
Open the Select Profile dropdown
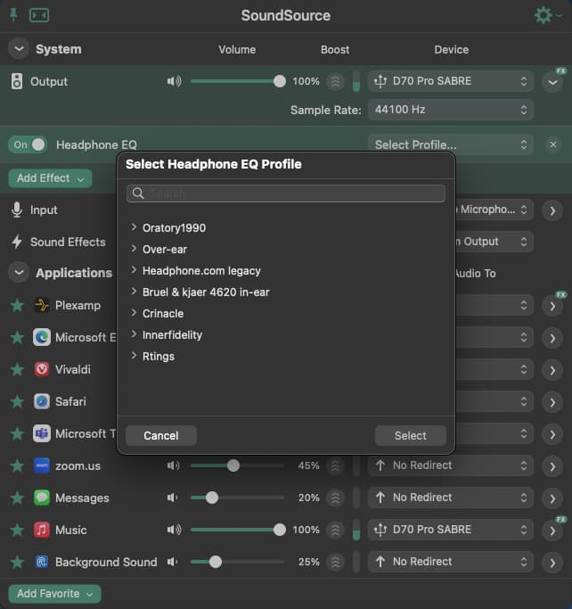[450, 144]
